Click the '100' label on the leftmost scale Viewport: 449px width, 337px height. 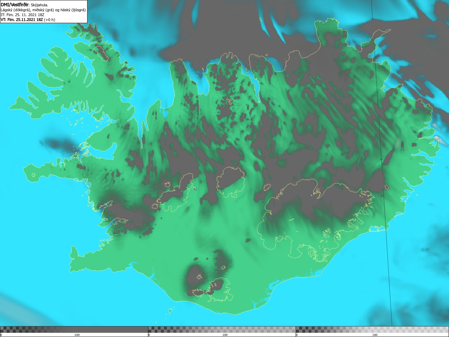[x=77, y=335]
